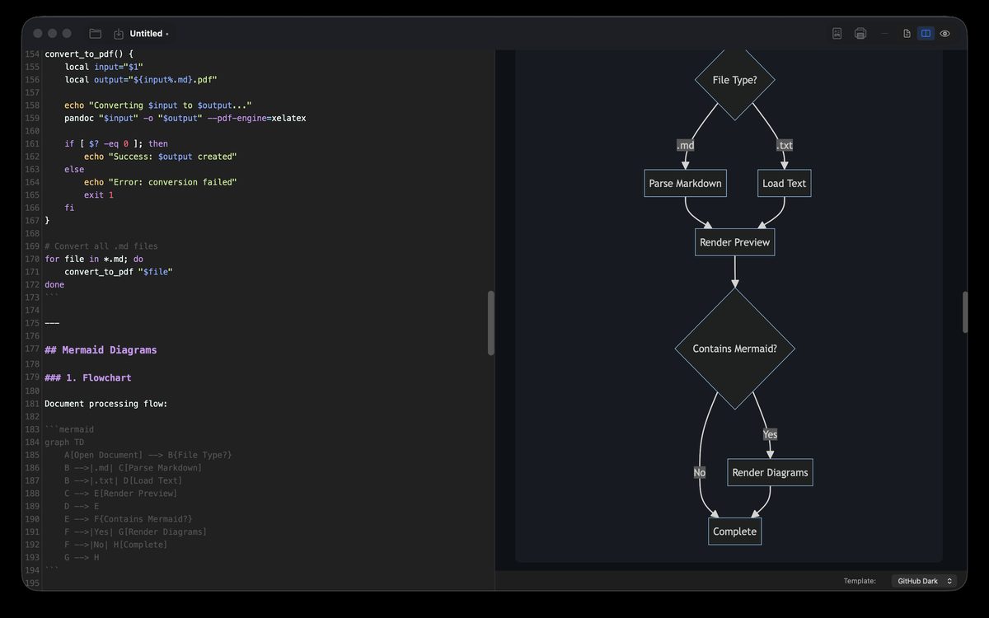Click the "Complete" node in the flowchart
This screenshot has height=618, width=989.
(734, 531)
